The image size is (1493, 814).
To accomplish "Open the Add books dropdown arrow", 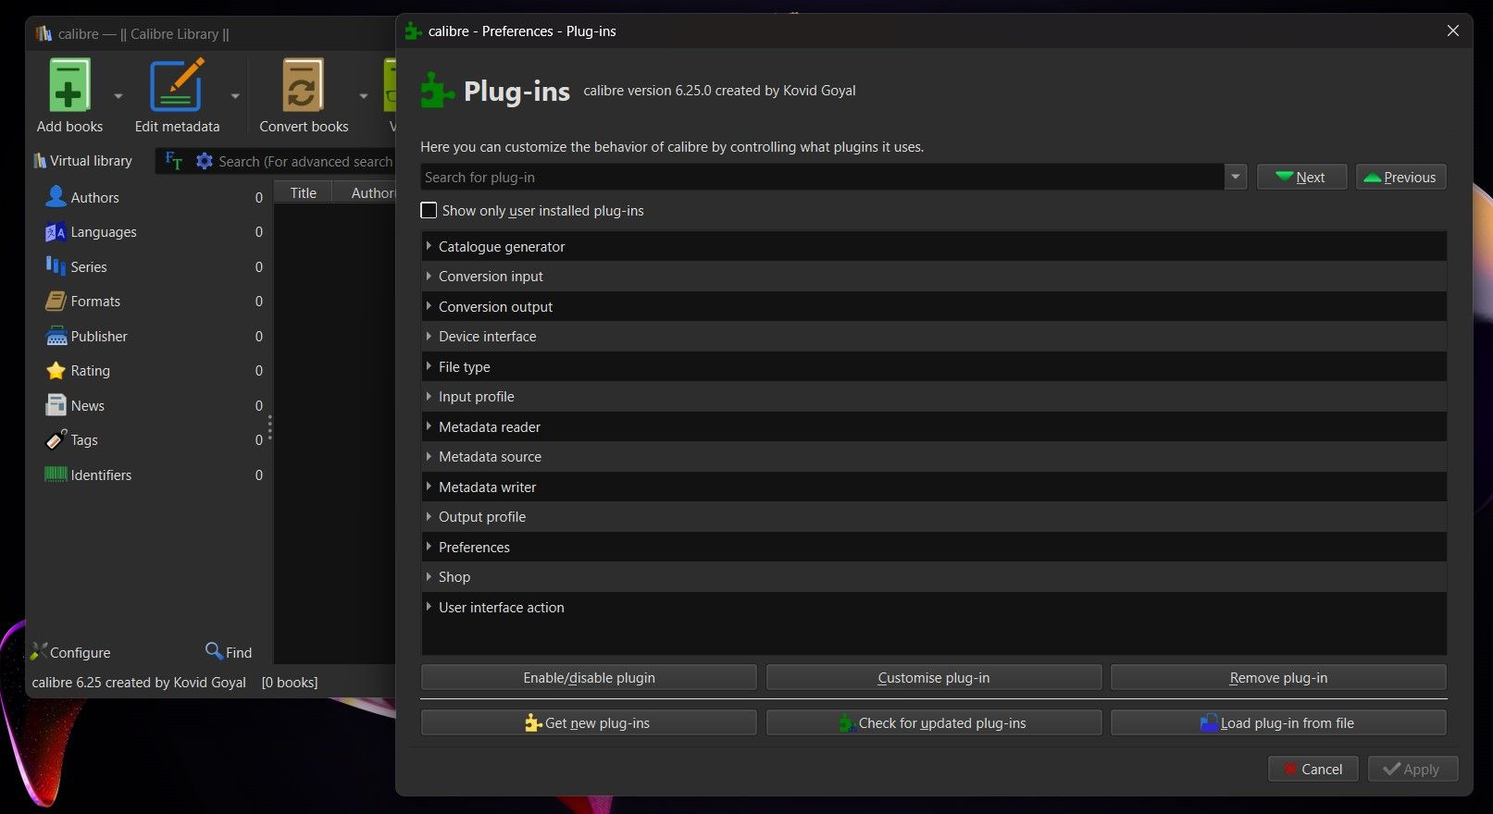I will click(x=118, y=96).
